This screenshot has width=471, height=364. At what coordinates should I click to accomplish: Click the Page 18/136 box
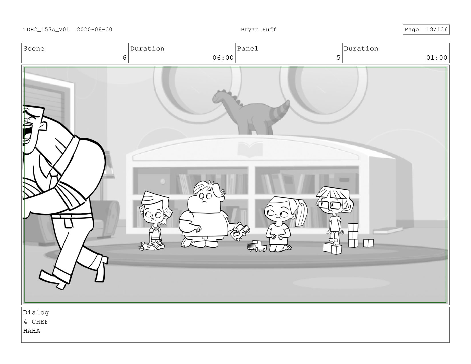click(426, 30)
